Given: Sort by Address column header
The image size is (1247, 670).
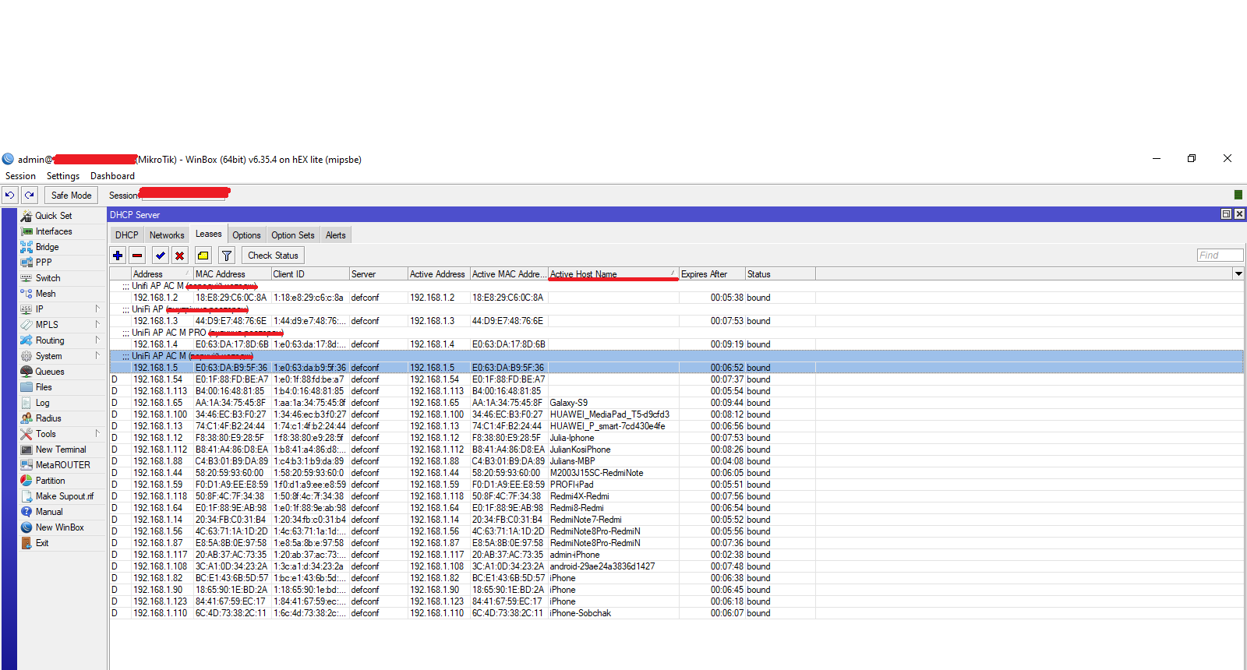Looking at the screenshot, I should point(162,274).
